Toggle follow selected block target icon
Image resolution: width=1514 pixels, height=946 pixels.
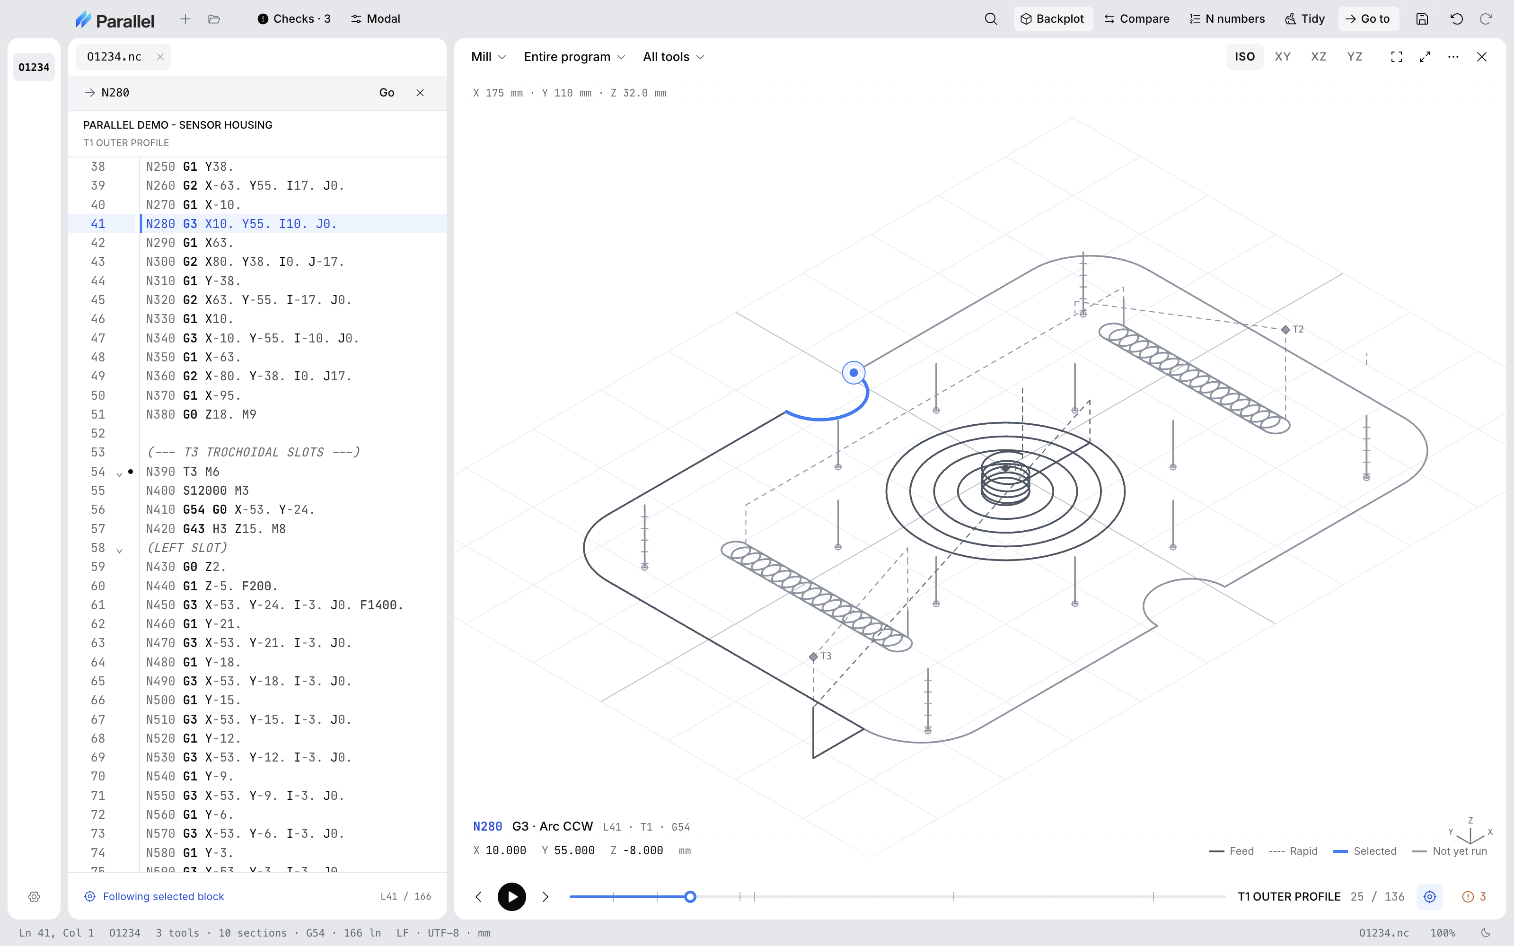(x=1429, y=897)
